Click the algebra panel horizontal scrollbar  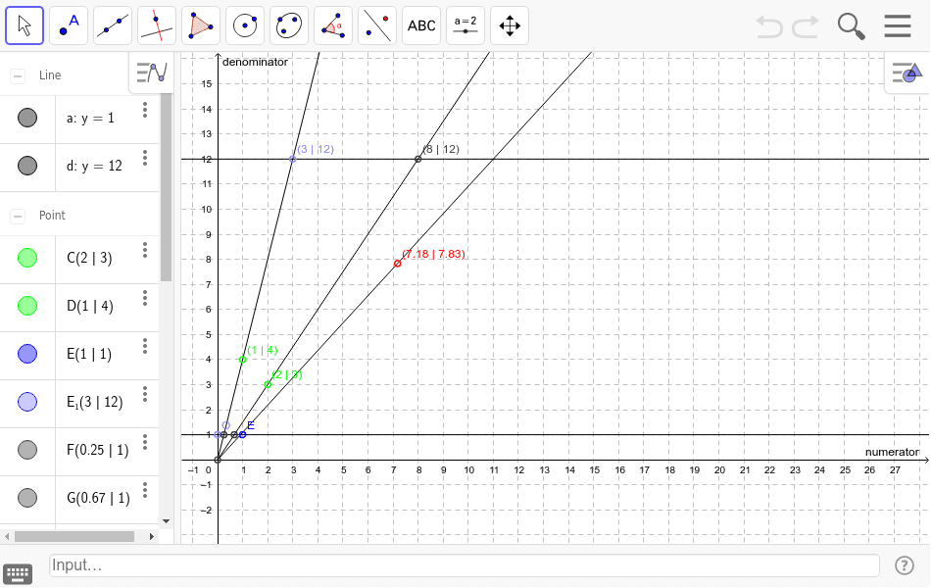[74, 536]
